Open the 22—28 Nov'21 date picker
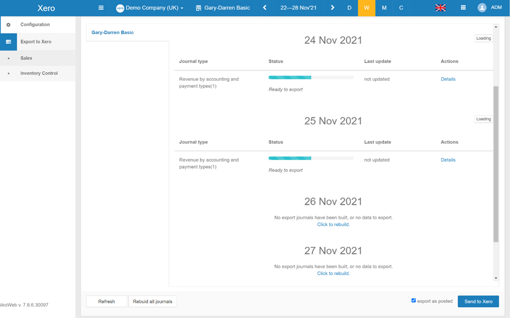 click(x=298, y=8)
